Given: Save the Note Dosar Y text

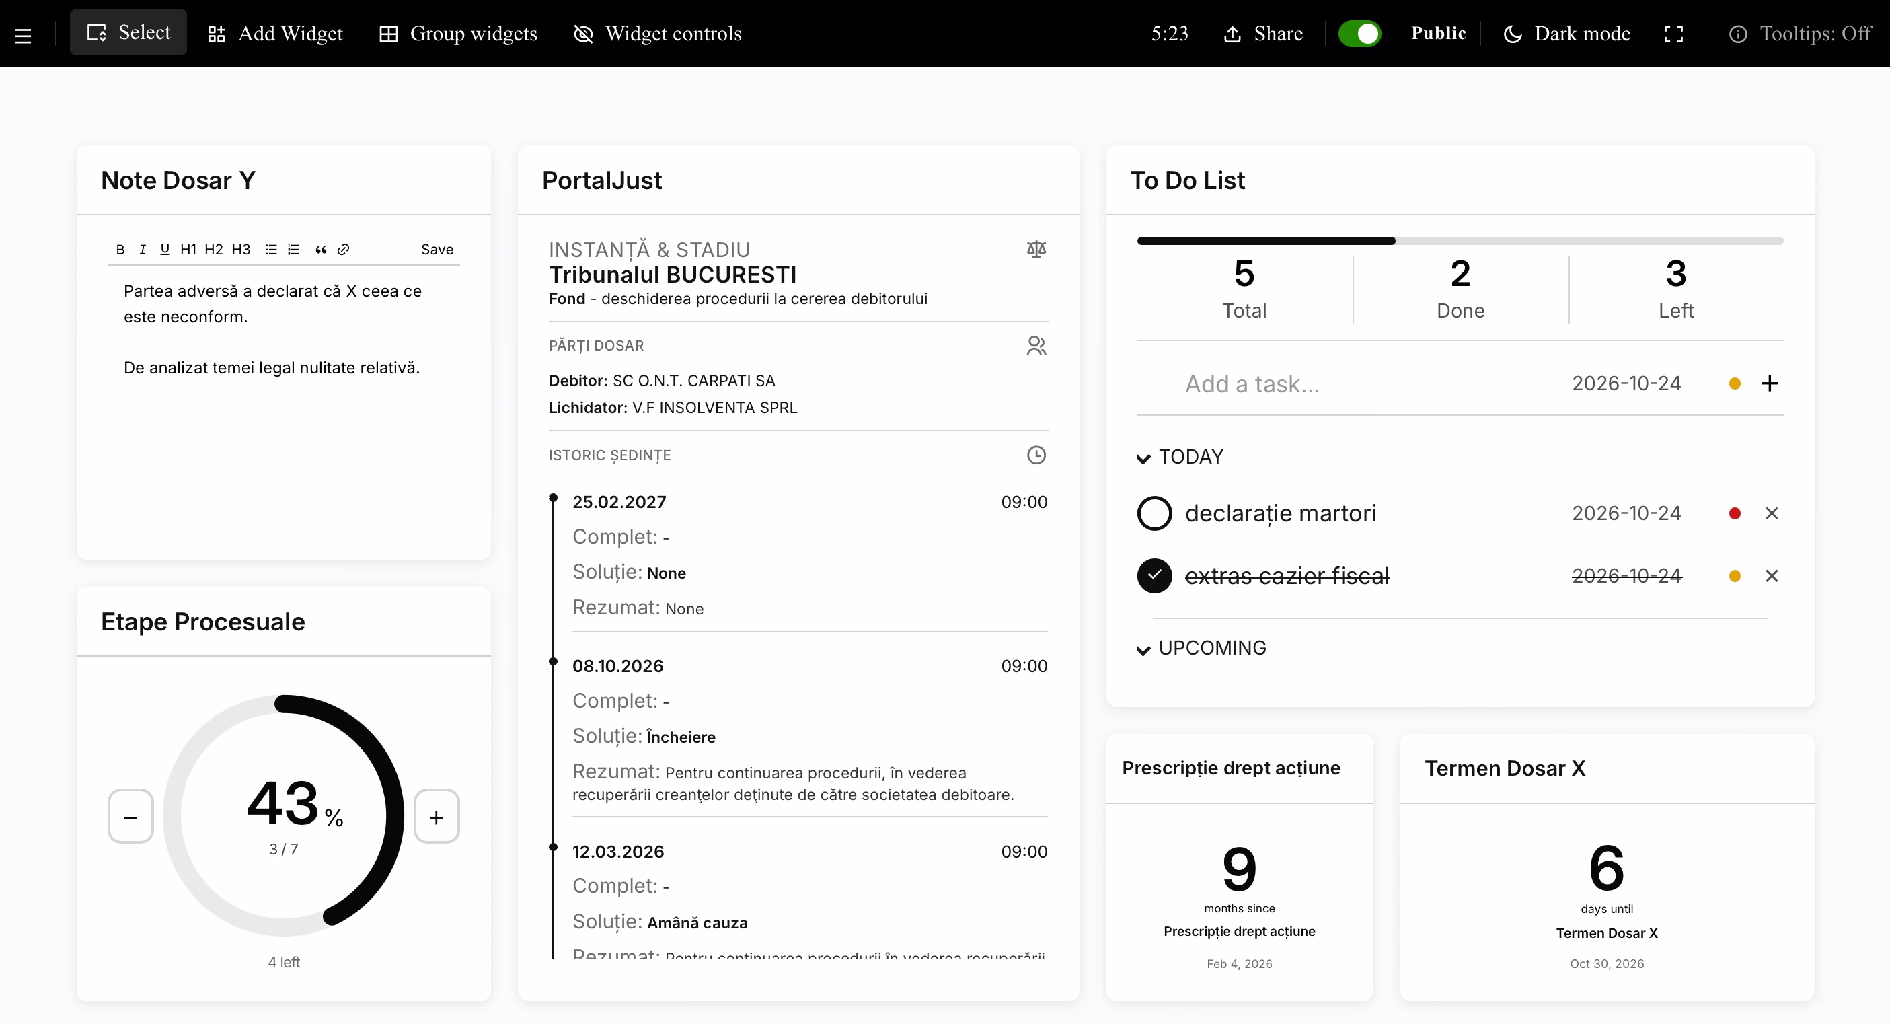Looking at the screenshot, I should (437, 250).
